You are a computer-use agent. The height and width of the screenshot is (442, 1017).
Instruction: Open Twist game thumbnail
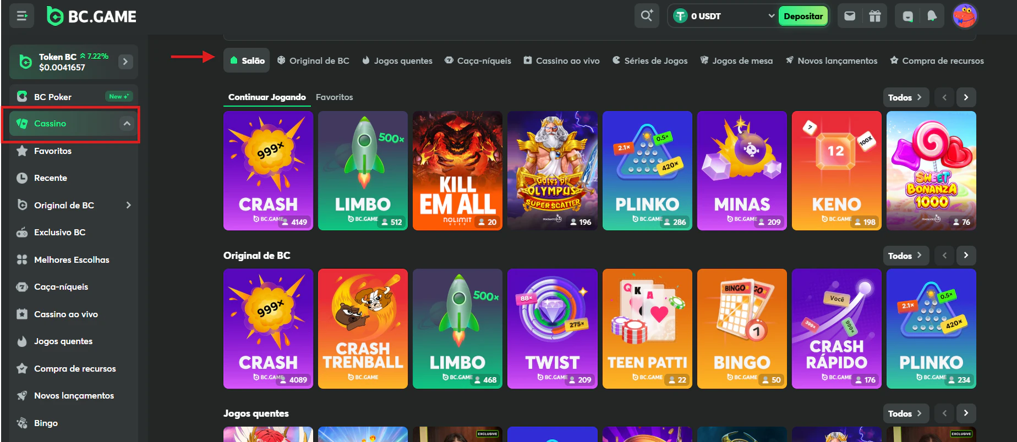[552, 329]
